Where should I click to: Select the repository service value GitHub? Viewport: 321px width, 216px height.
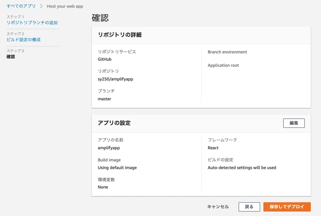tap(105, 59)
